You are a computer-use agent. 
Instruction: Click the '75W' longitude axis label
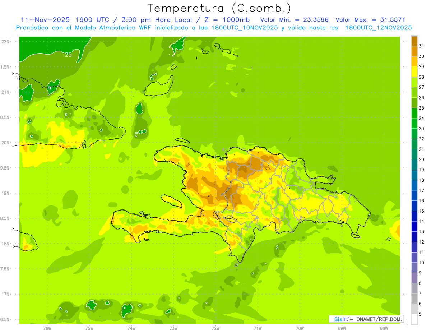tap(89, 328)
